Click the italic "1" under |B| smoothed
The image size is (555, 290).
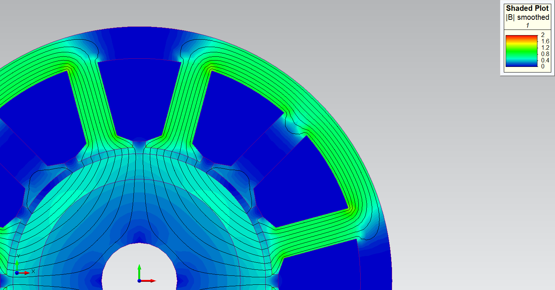click(x=527, y=25)
